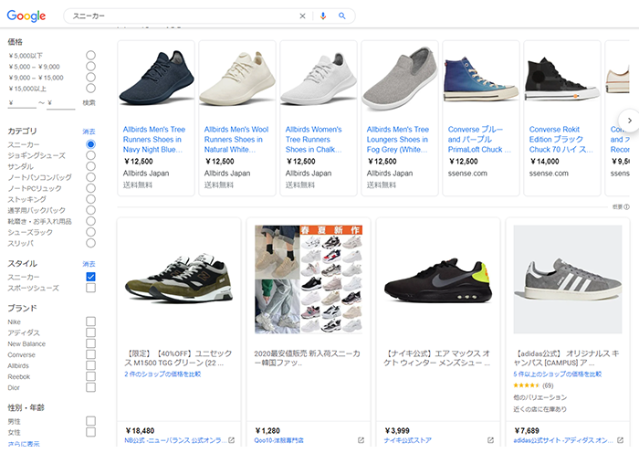Select ストッキング category radio button

tap(90, 199)
